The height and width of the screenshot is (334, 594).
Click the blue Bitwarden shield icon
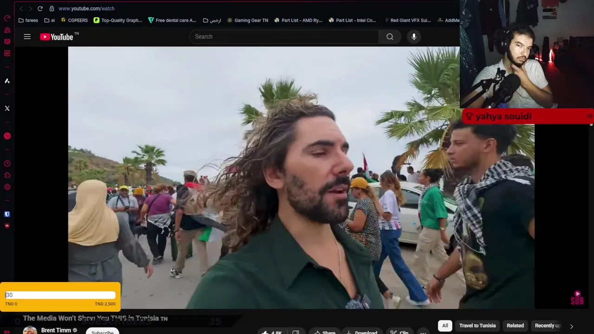pos(7,214)
